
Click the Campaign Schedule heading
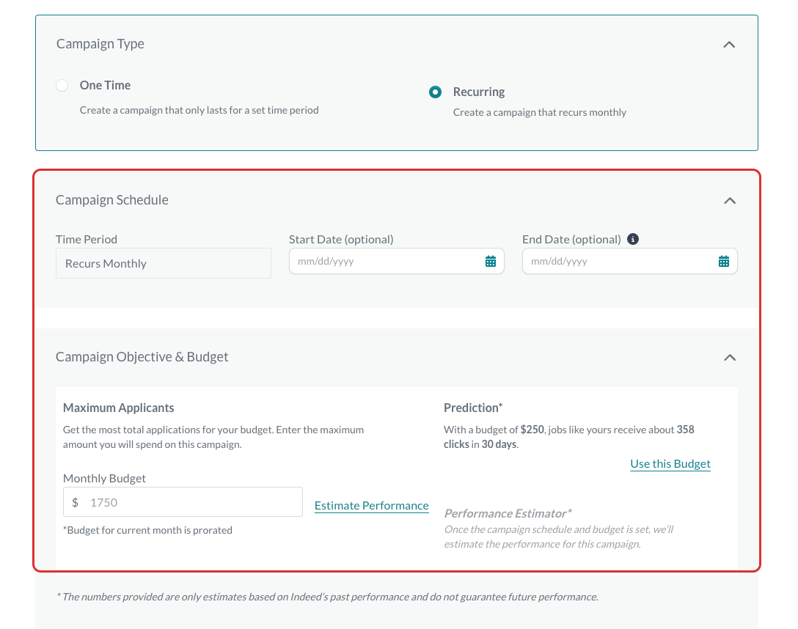pyautogui.click(x=112, y=200)
